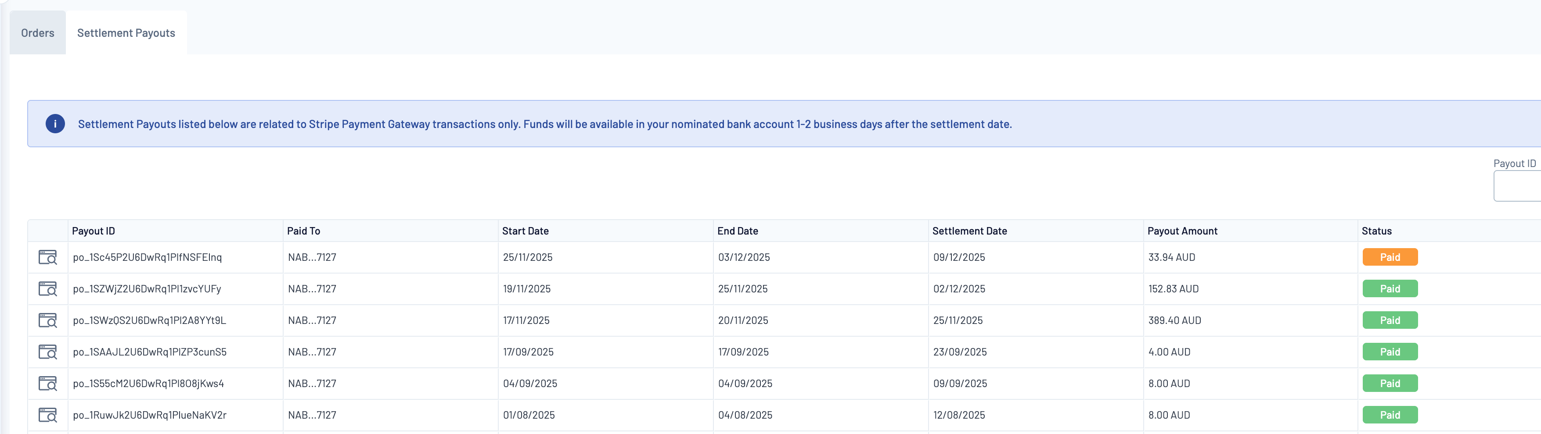Click the End Date column header
The height and width of the screenshot is (434, 1541).
click(738, 231)
